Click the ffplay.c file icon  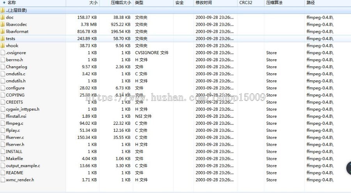pos(3,130)
